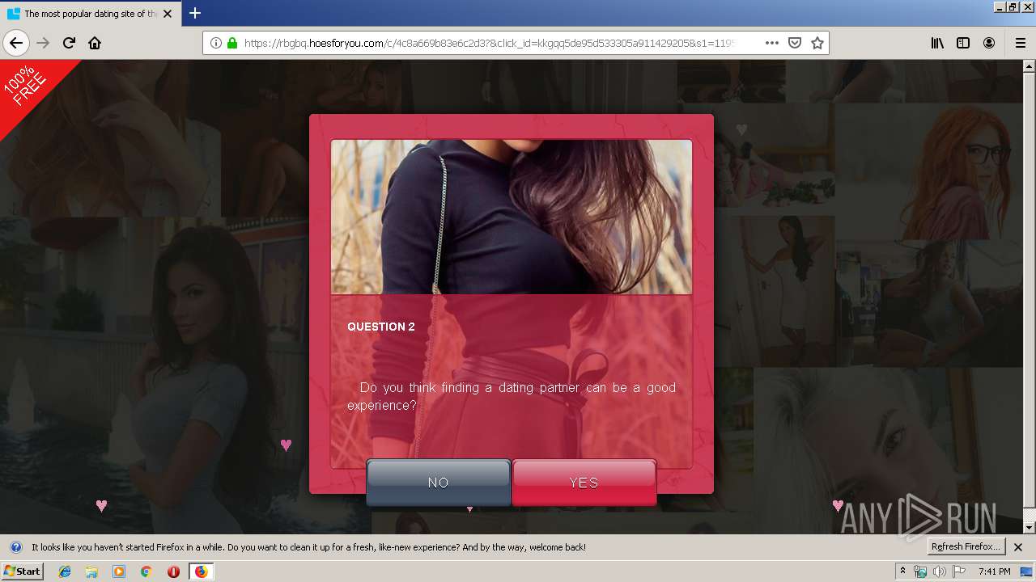Reload the current page
The height and width of the screenshot is (582, 1036).
tap(70, 43)
